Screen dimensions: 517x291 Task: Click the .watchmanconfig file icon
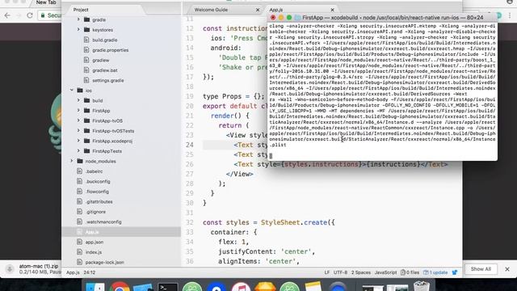click(x=79, y=221)
